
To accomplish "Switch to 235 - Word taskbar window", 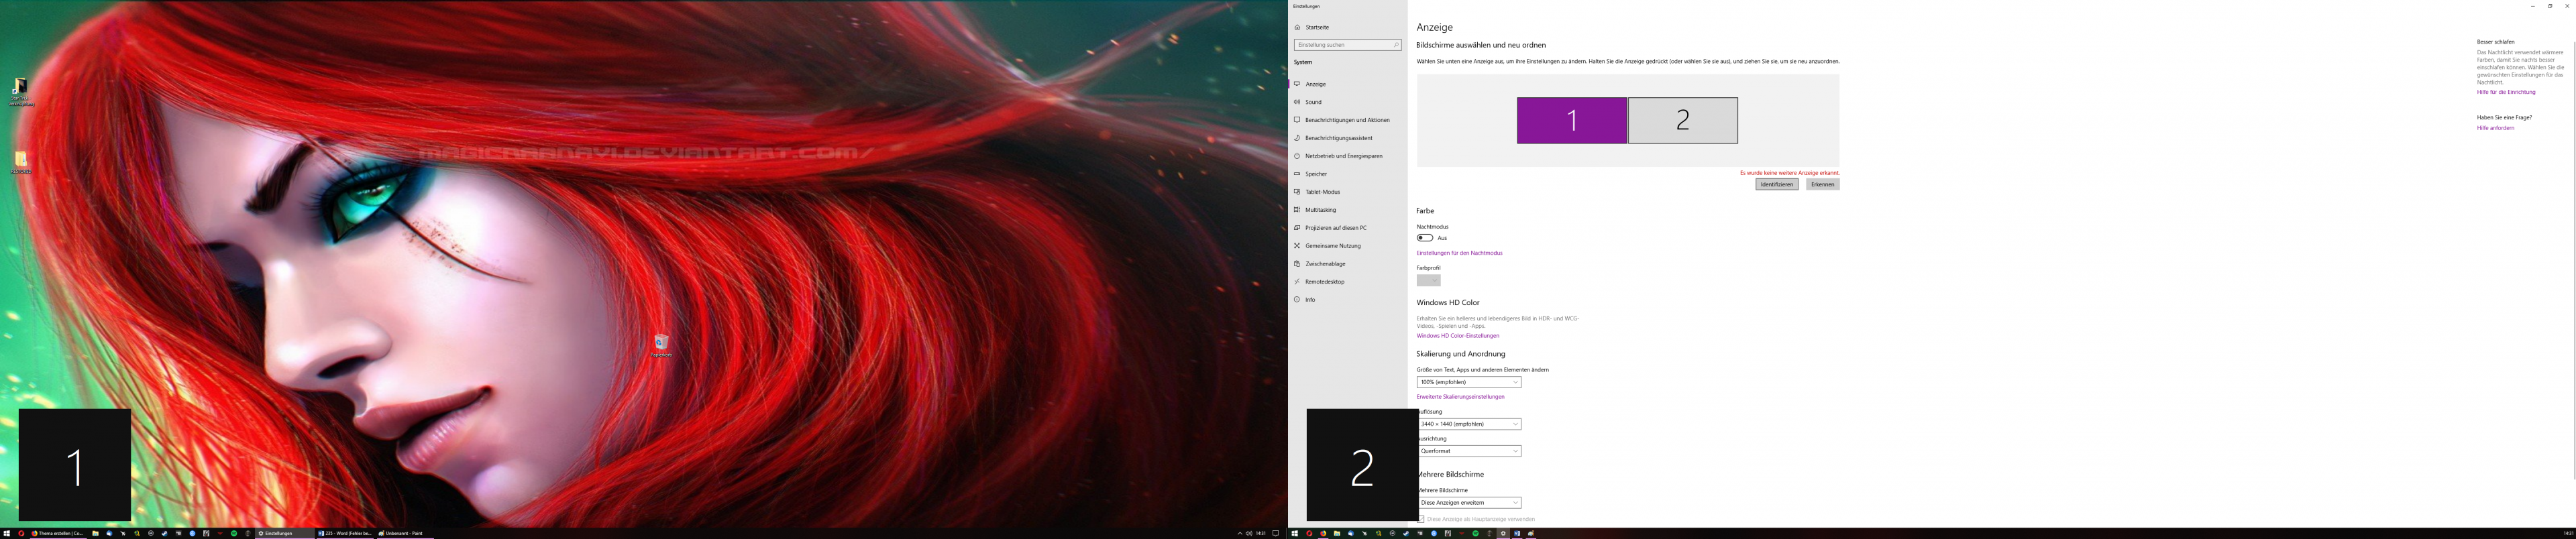I will pyautogui.click(x=346, y=533).
